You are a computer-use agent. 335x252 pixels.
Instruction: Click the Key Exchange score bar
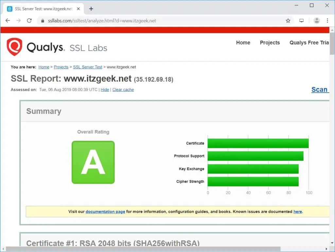[253, 169]
